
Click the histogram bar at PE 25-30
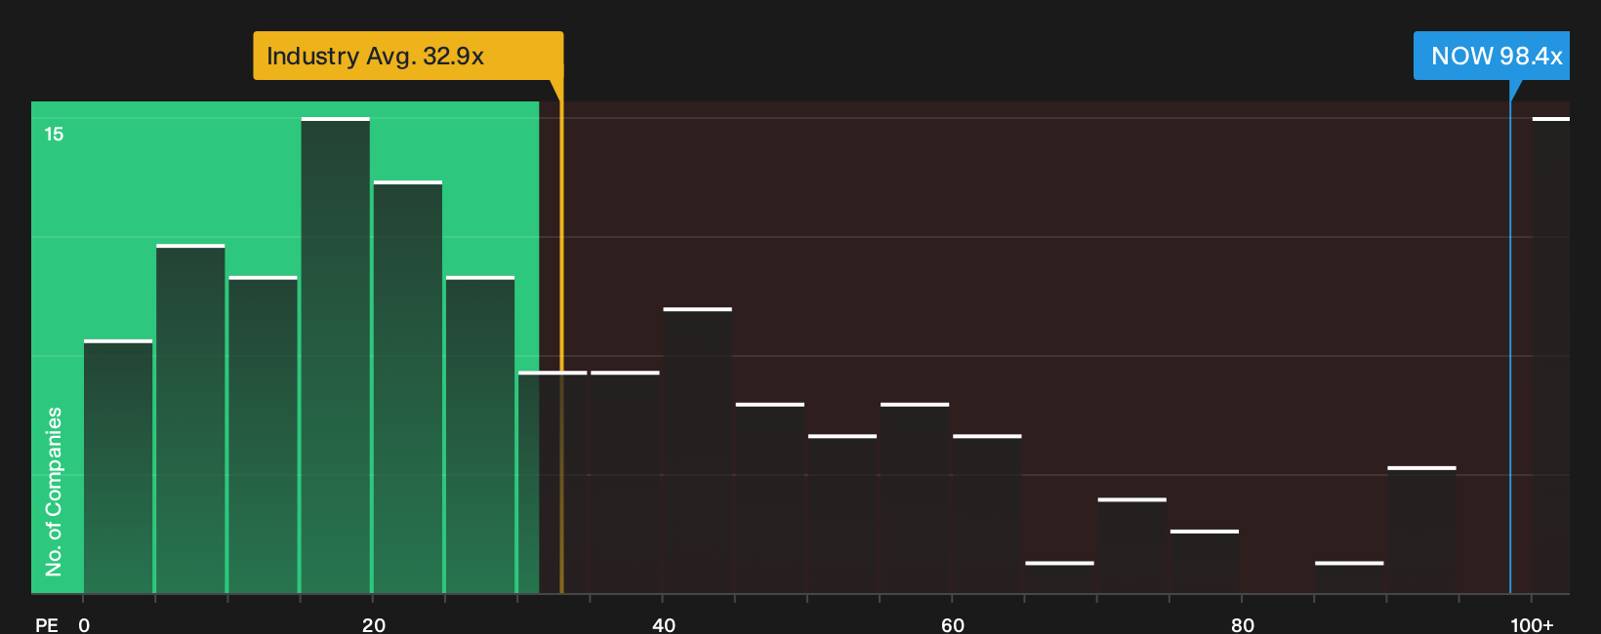tap(480, 435)
